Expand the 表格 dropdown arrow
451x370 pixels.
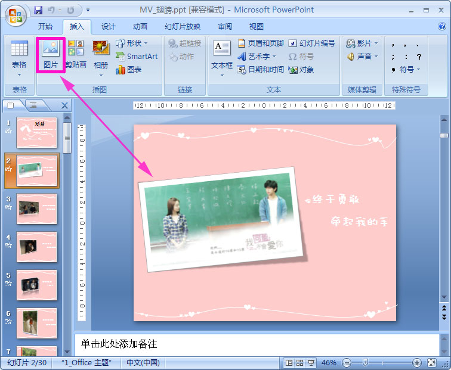click(19, 74)
